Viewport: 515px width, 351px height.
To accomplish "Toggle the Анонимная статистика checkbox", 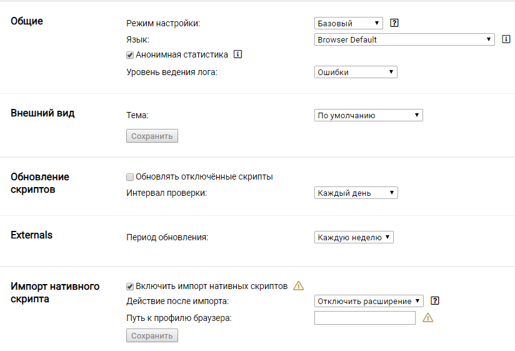I will (x=130, y=55).
